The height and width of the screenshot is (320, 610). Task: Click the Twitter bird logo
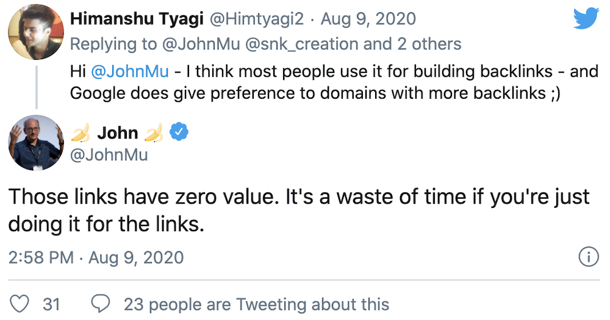tap(586, 20)
